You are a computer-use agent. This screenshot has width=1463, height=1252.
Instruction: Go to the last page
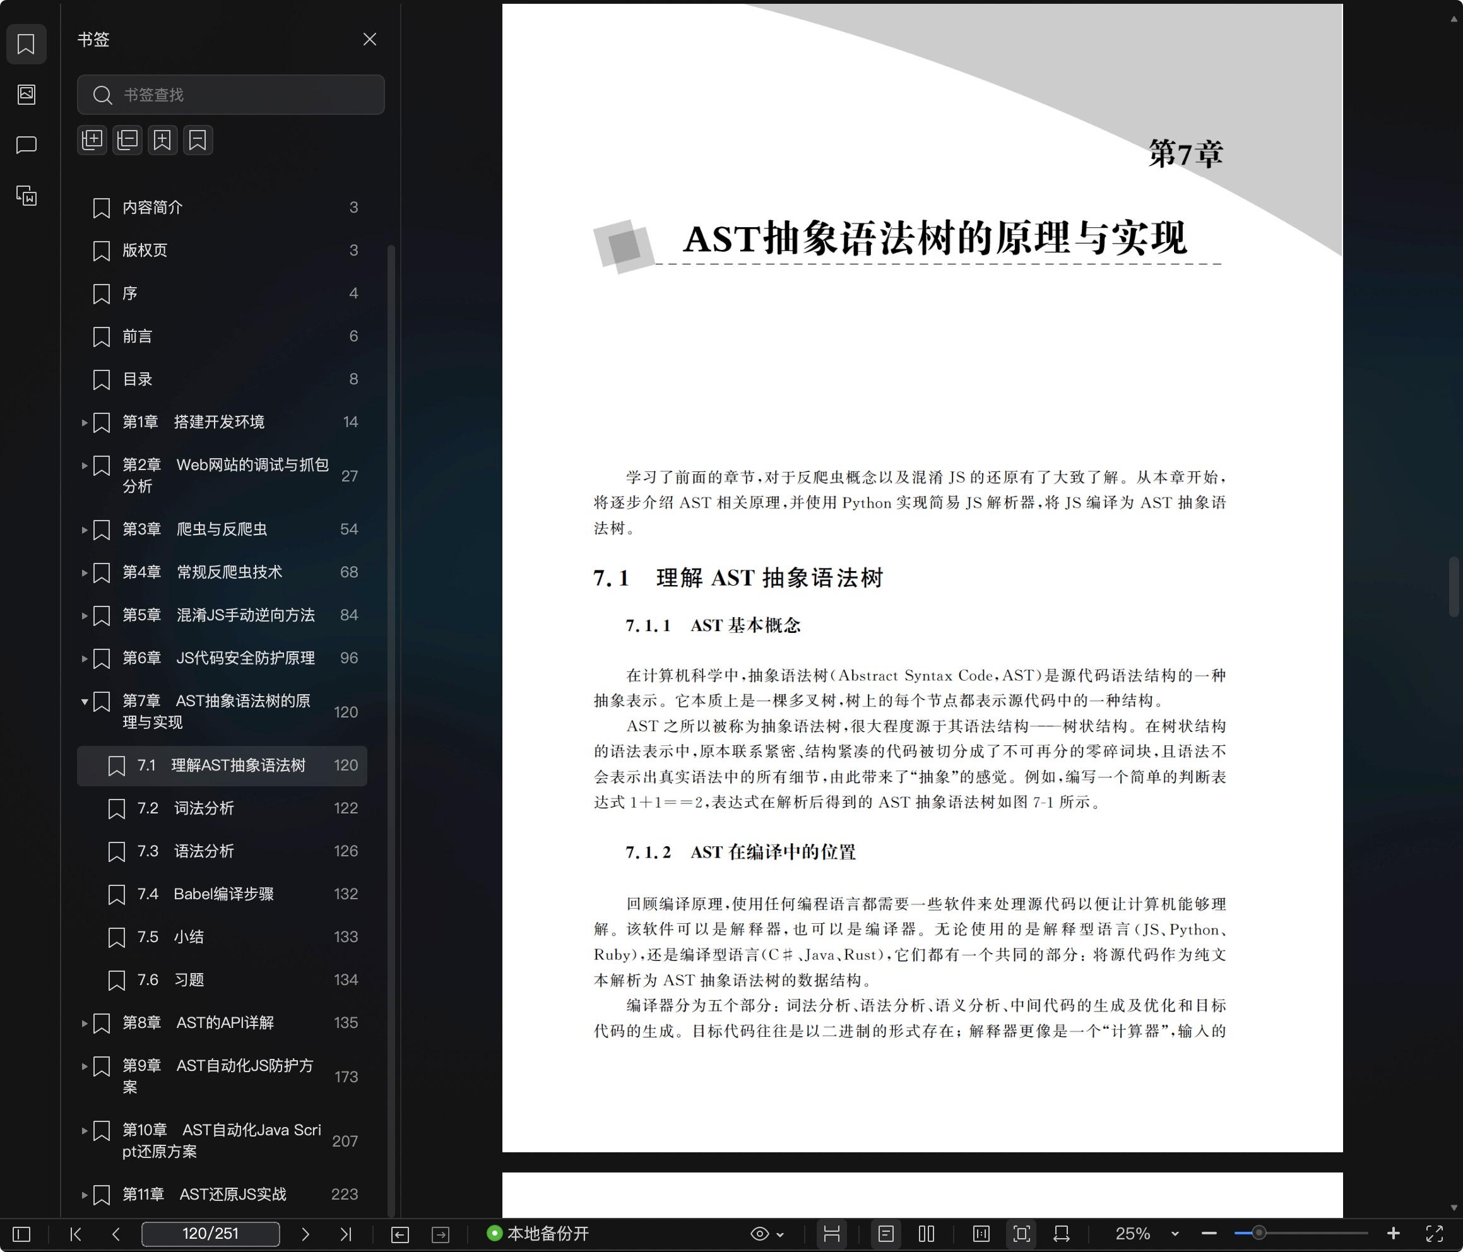point(346,1234)
